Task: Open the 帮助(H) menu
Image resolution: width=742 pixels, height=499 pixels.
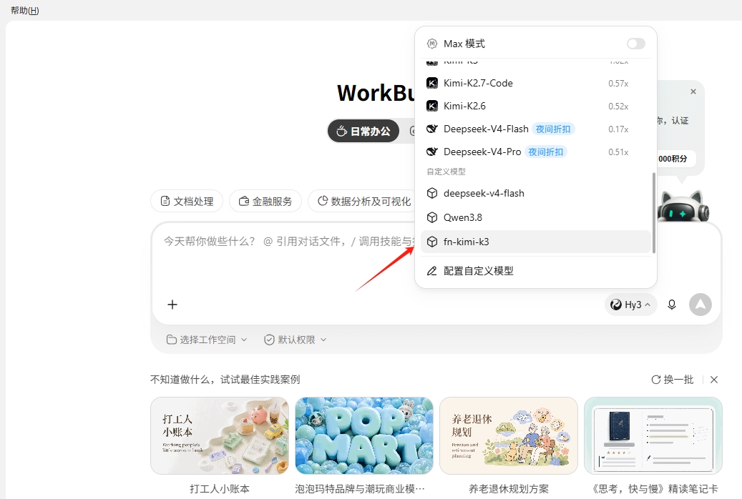Action: (24, 11)
